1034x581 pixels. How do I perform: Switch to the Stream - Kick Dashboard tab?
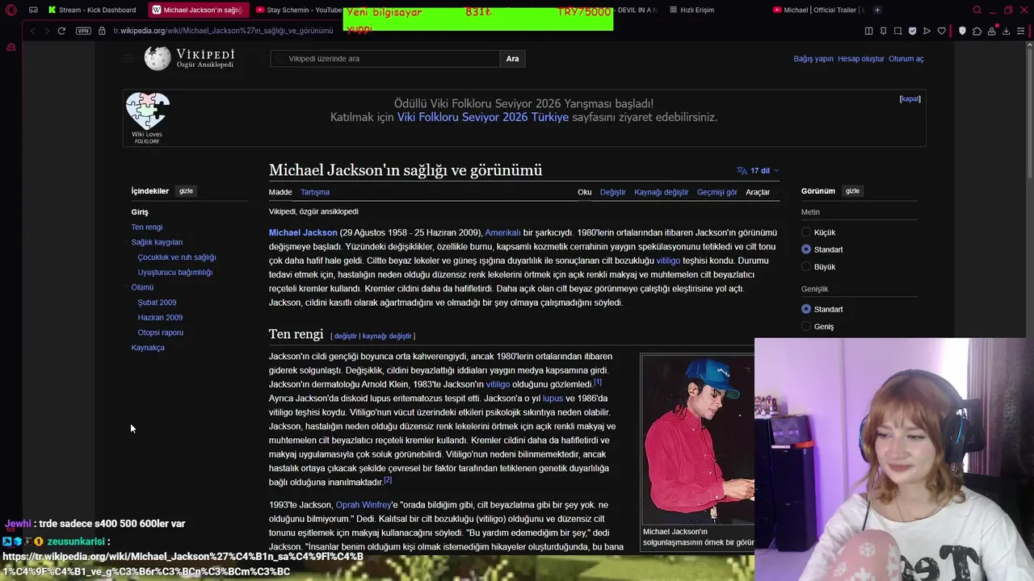92,10
